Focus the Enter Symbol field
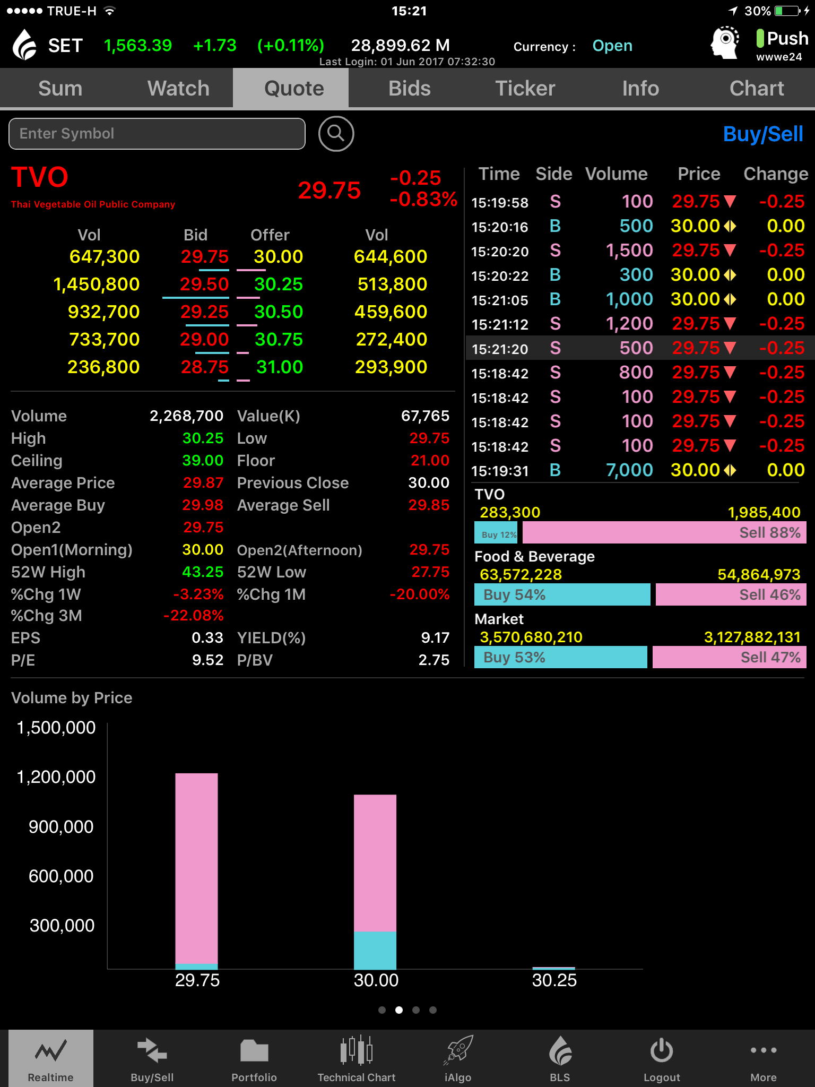Image resolution: width=815 pixels, height=1087 pixels. tap(157, 134)
